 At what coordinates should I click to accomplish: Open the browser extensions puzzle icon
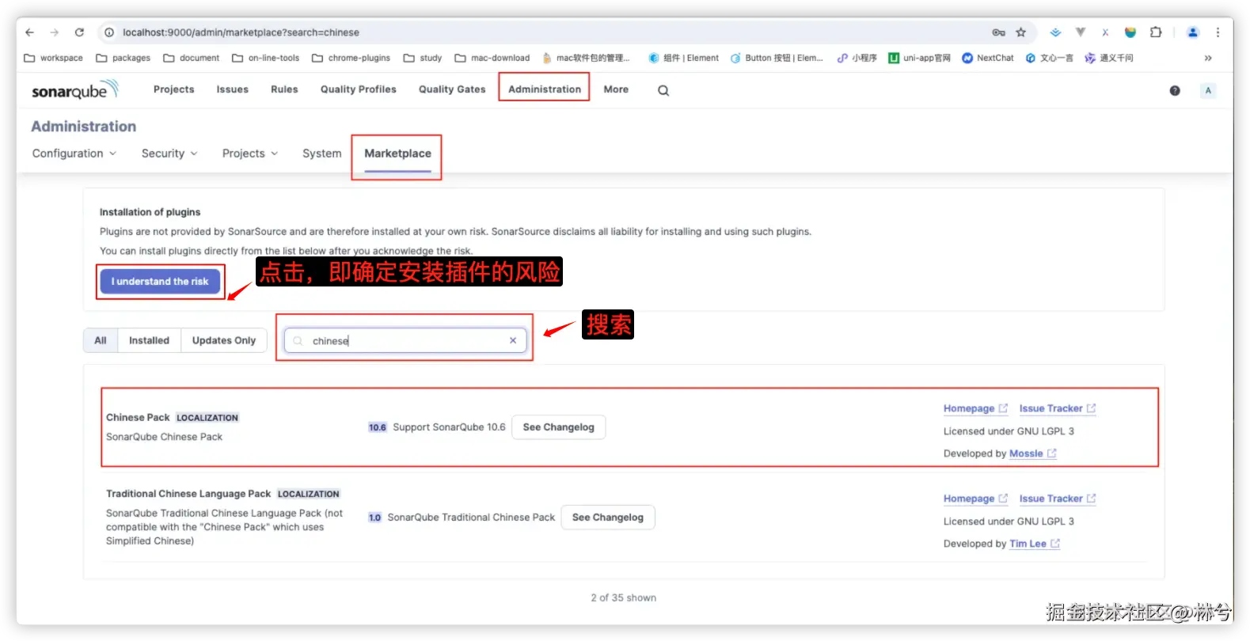pos(1156,32)
